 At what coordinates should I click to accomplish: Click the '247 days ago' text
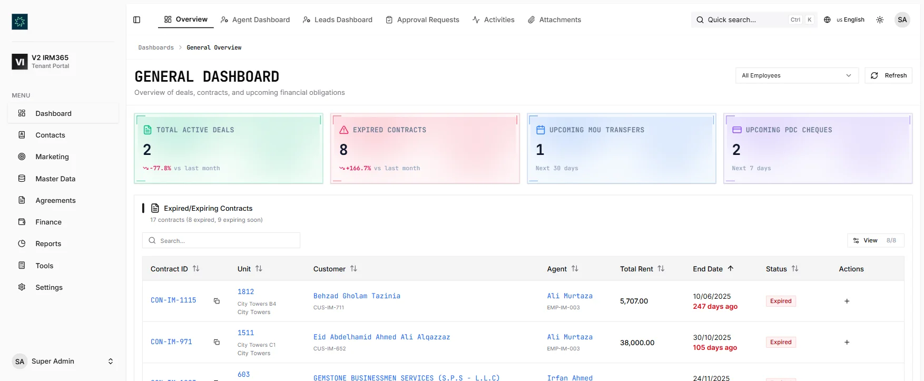pos(715,306)
